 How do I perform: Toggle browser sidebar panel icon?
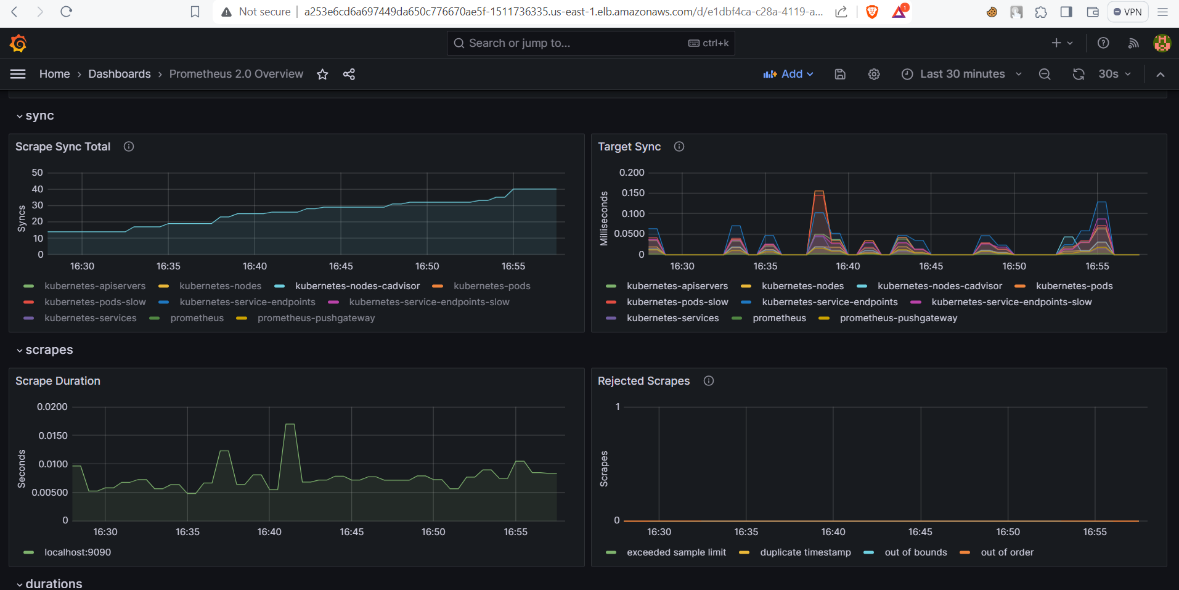tap(1066, 12)
